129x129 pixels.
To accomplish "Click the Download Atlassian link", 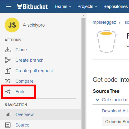I will tap(115, 111).
